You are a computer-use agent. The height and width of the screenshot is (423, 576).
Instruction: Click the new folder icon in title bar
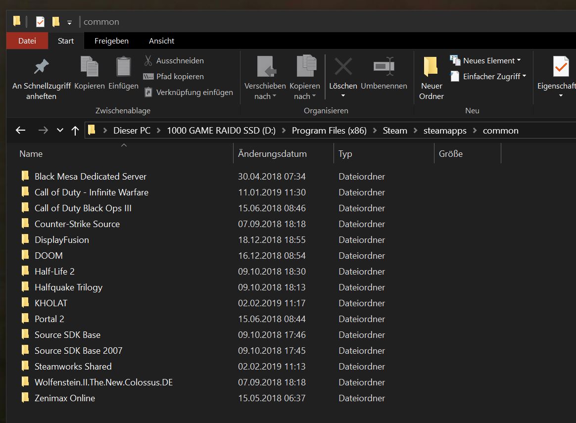[x=55, y=22]
